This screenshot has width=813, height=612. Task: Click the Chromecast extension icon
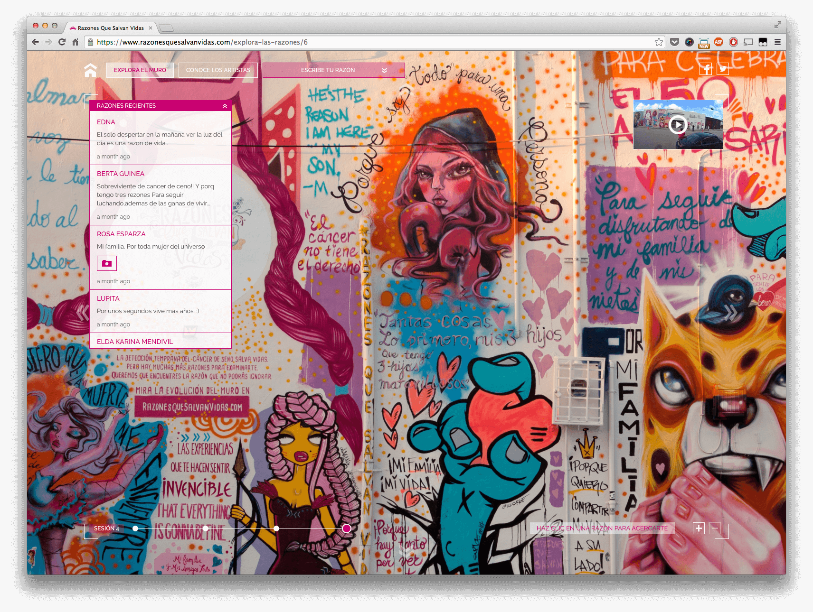click(x=748, y=42)
